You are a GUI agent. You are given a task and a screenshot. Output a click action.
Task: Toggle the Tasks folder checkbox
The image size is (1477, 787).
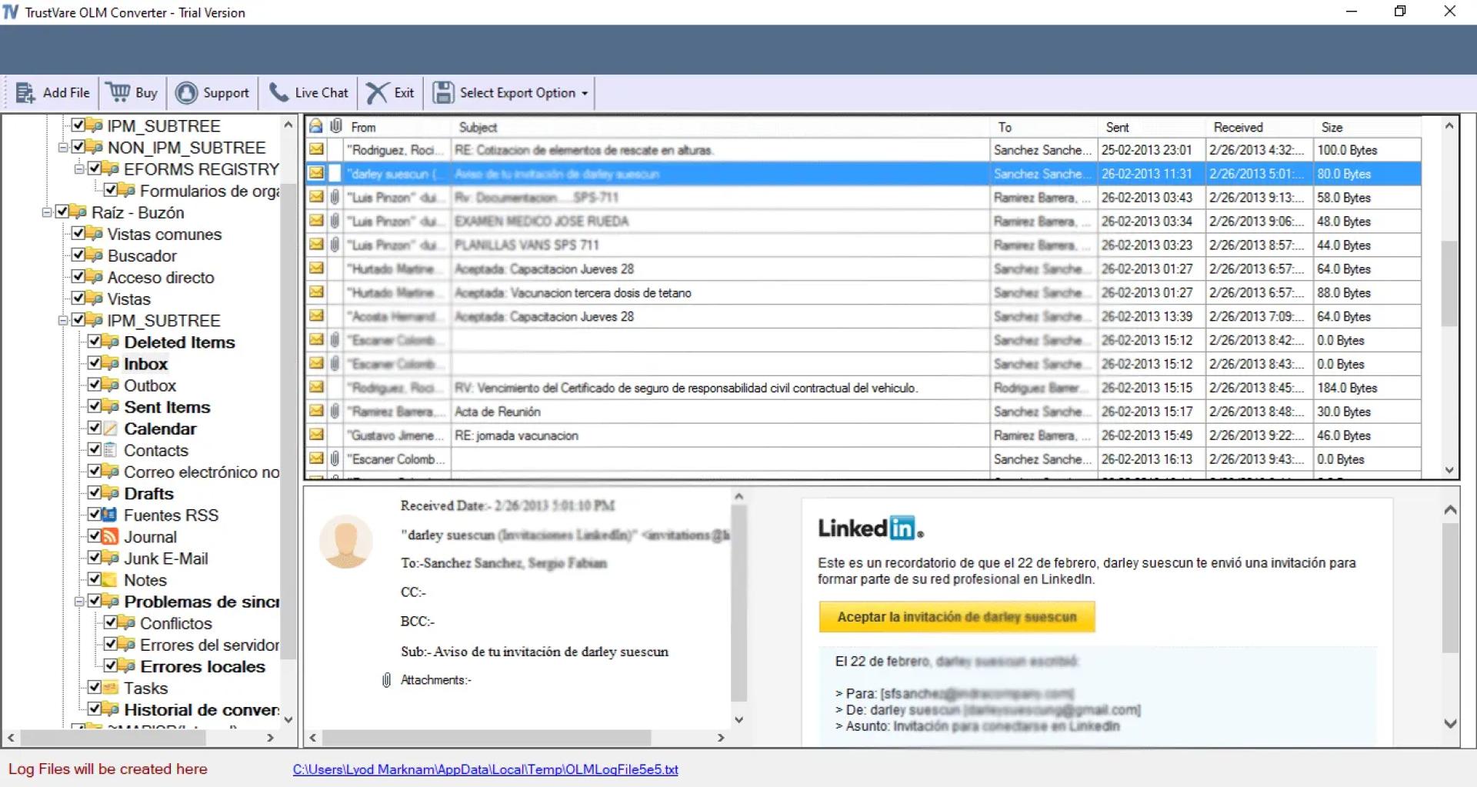tap(95, 688)
